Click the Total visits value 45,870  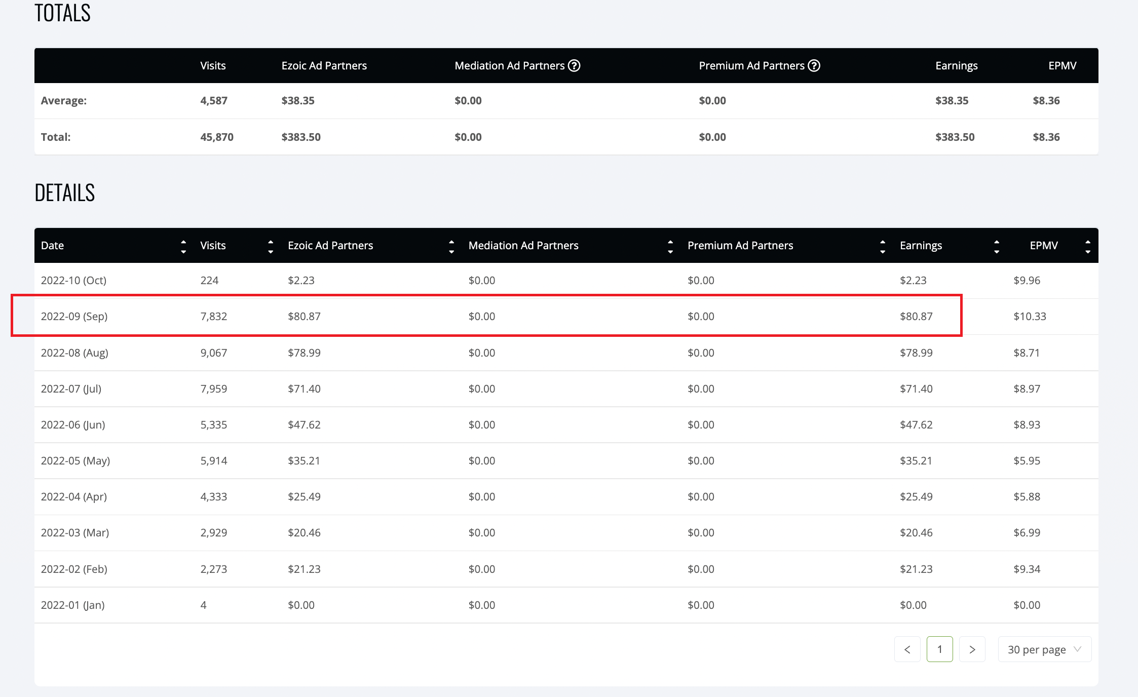(217, 137)
